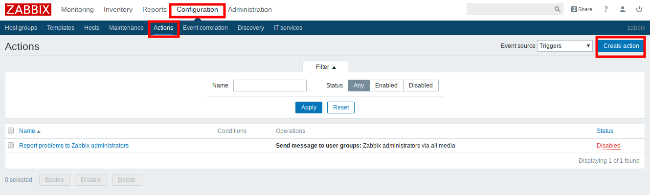This screenshot has height=195, width=651.
Task: Click the Zabbix logo
Action: [x=28, y=9]
